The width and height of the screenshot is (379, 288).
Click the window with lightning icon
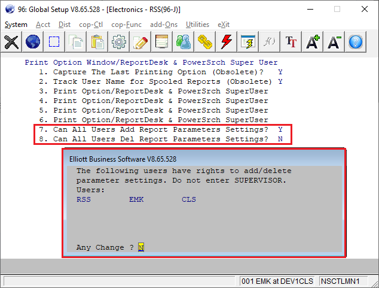tap(247, 42)
